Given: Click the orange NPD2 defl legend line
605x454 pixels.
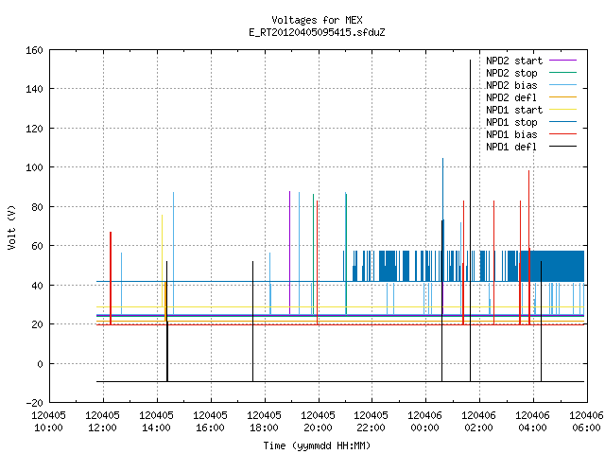Looking at the screenshot, I should click(562, 97).
